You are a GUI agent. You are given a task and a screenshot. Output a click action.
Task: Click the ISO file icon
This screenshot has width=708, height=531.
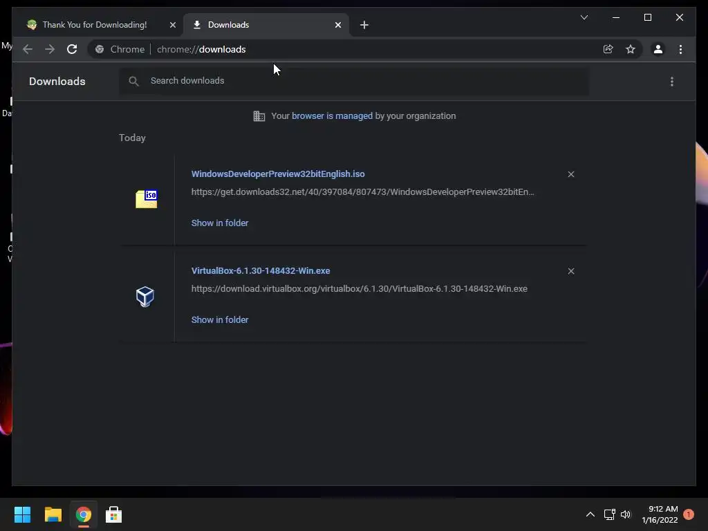(147, 198)
